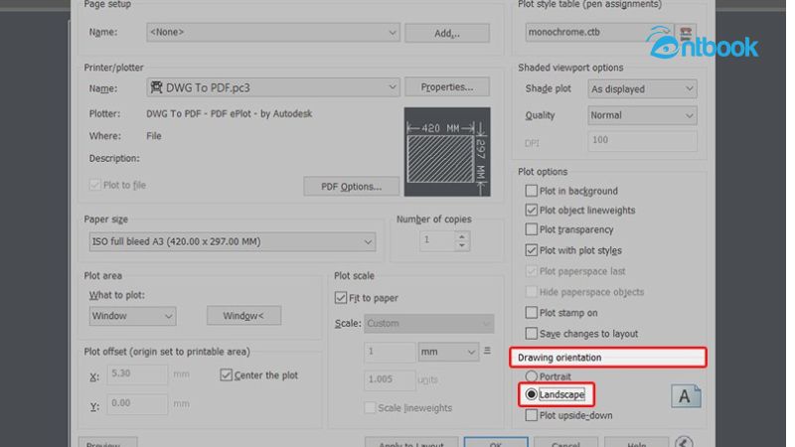This screenshot has height=447, width=795.
Task: Open the monochrome.ctb plot style dropdown
Action: click(x=599, y=33)
